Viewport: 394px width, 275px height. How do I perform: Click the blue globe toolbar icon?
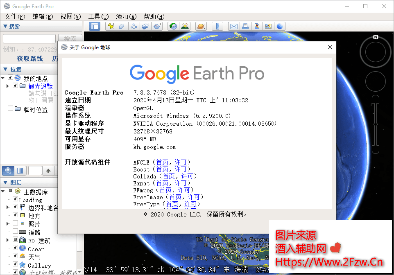(x=280, y=26)
